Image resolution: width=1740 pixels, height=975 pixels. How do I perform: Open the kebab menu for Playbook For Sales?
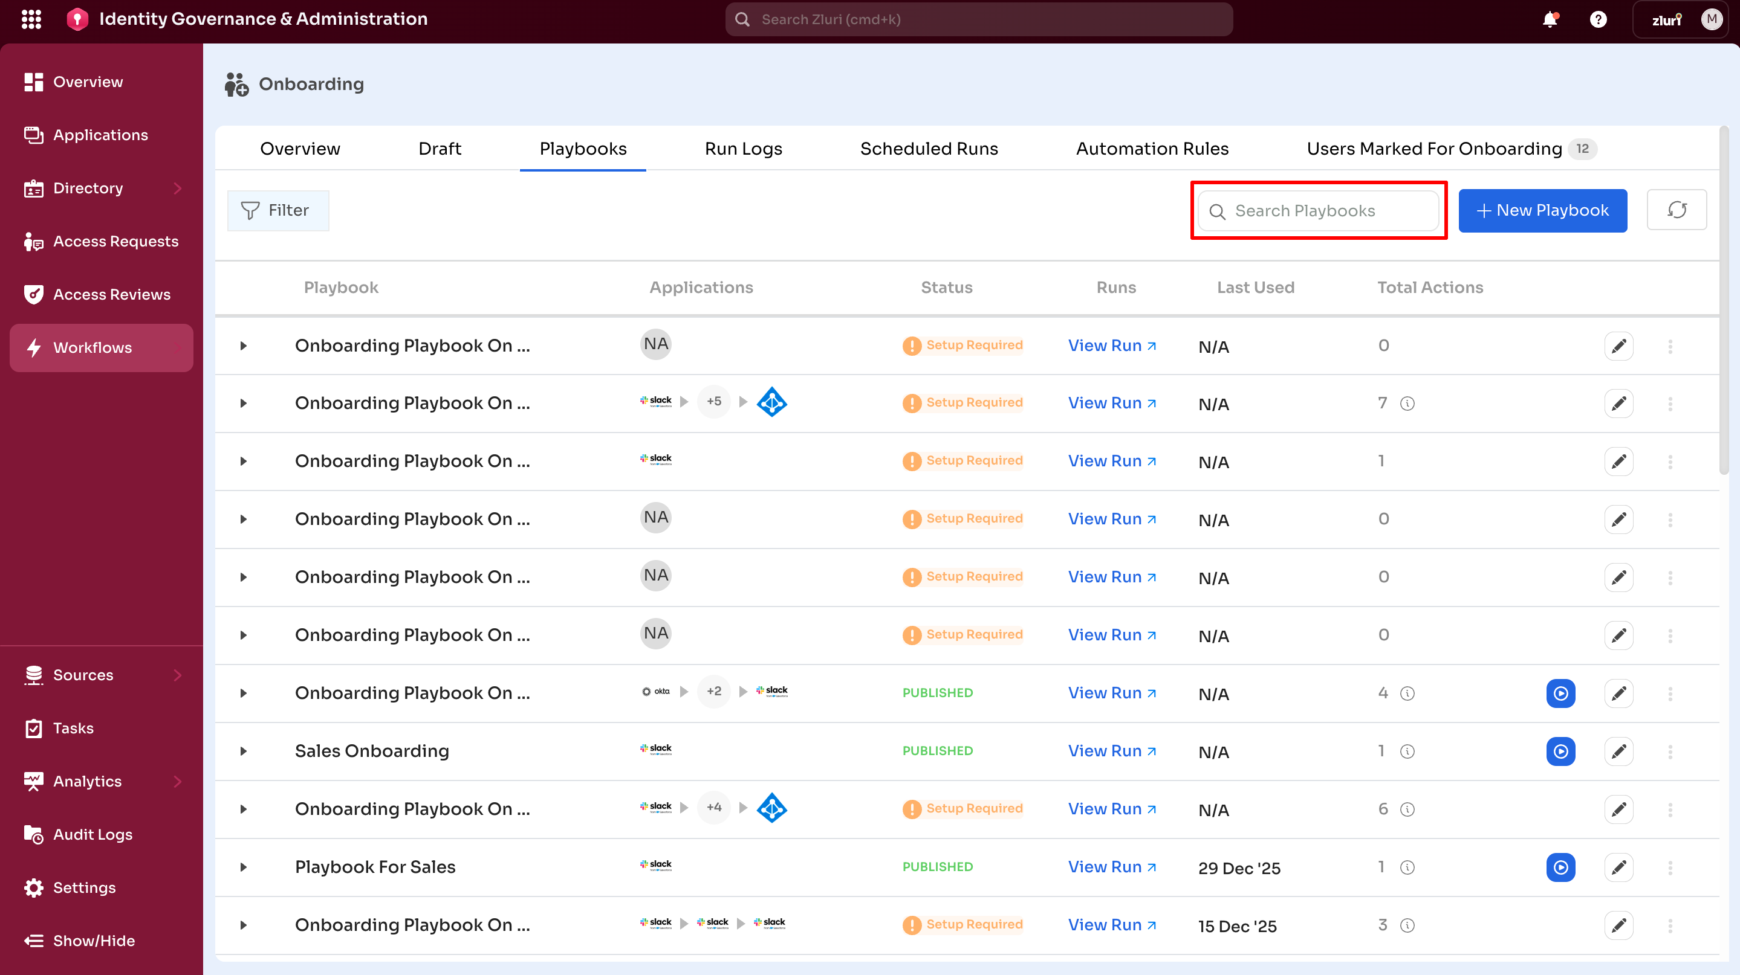(x=1671, y=867)
